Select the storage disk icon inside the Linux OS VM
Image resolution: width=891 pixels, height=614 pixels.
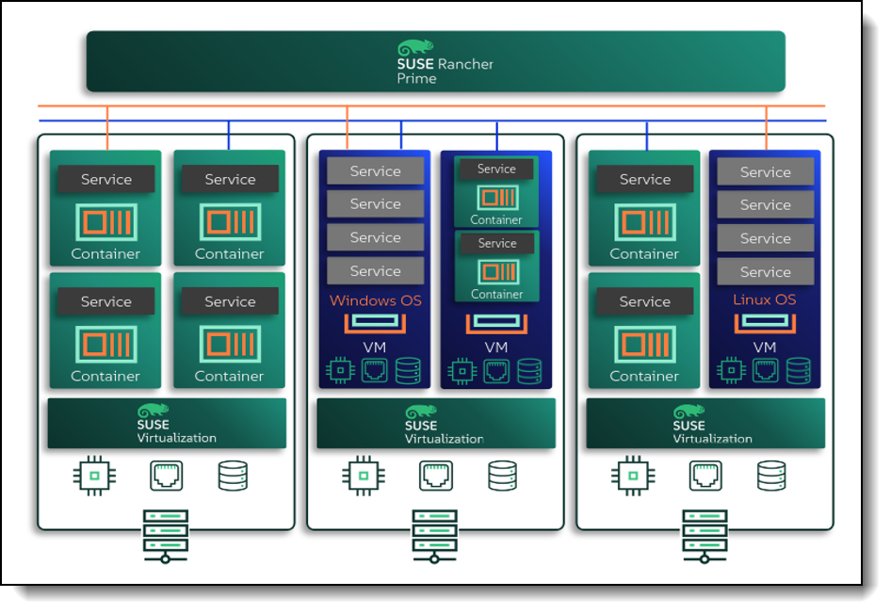[x=799, y=370]
